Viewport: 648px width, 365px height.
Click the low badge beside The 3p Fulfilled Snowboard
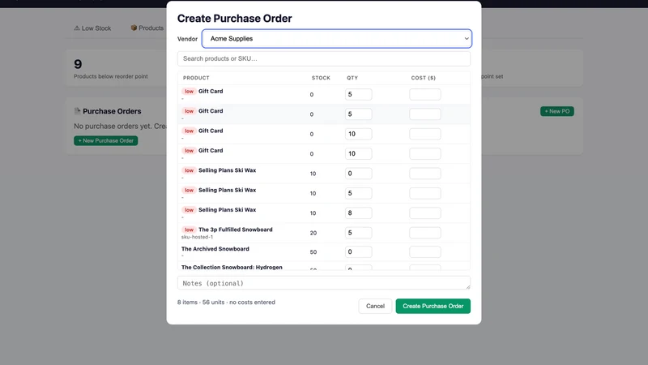point(189,230)
